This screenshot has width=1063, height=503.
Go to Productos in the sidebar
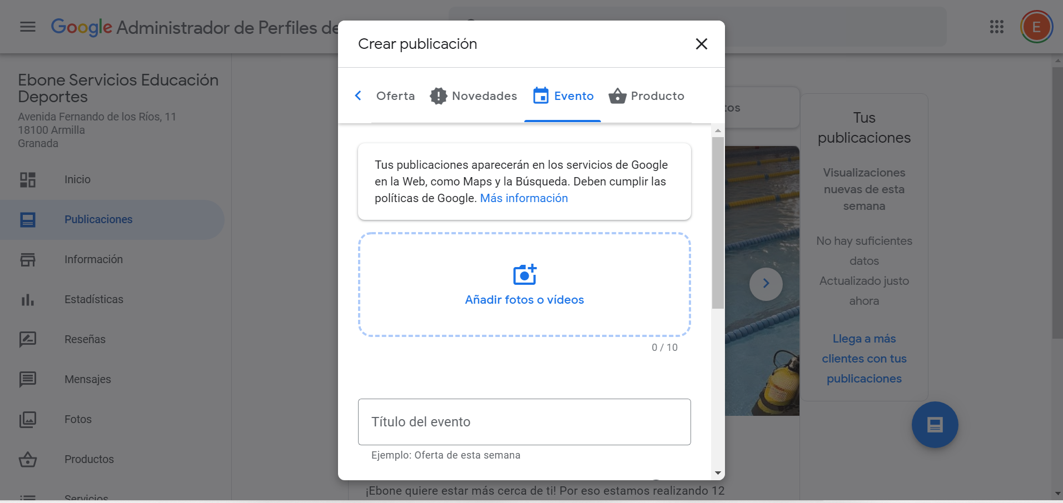click(89, 459)
